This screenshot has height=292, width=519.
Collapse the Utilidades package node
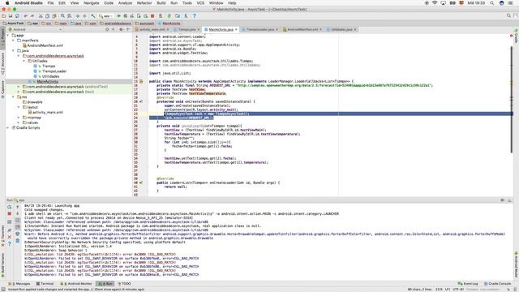coord(24,61)
